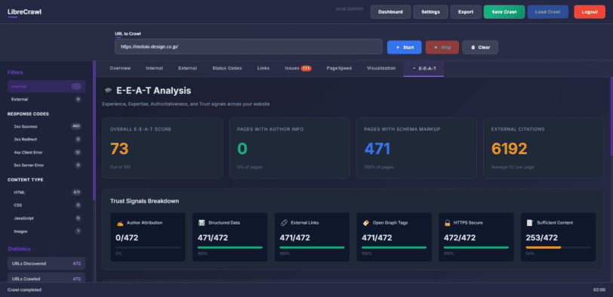The height and width of the screenshot is (297, 613).
Task: Click the Sufficient Content document icon
Action: tap(530, 223)
